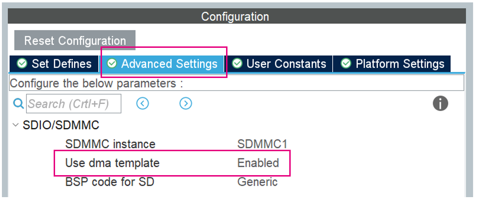Open the BSP code Generic value dropdown
Screen dimensions: 477x200
pyautogui.click(x=257, y=182)
